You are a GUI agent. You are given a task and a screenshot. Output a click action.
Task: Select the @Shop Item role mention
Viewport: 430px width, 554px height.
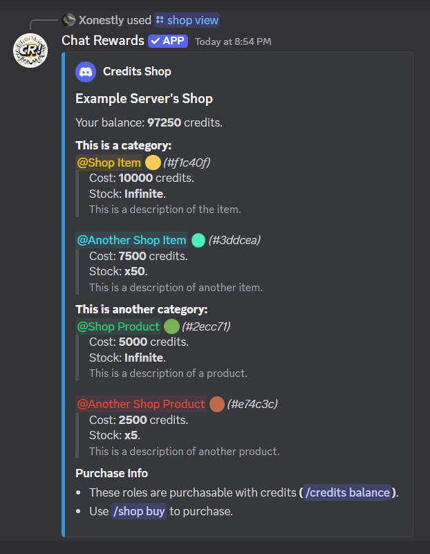pos(109,162)
